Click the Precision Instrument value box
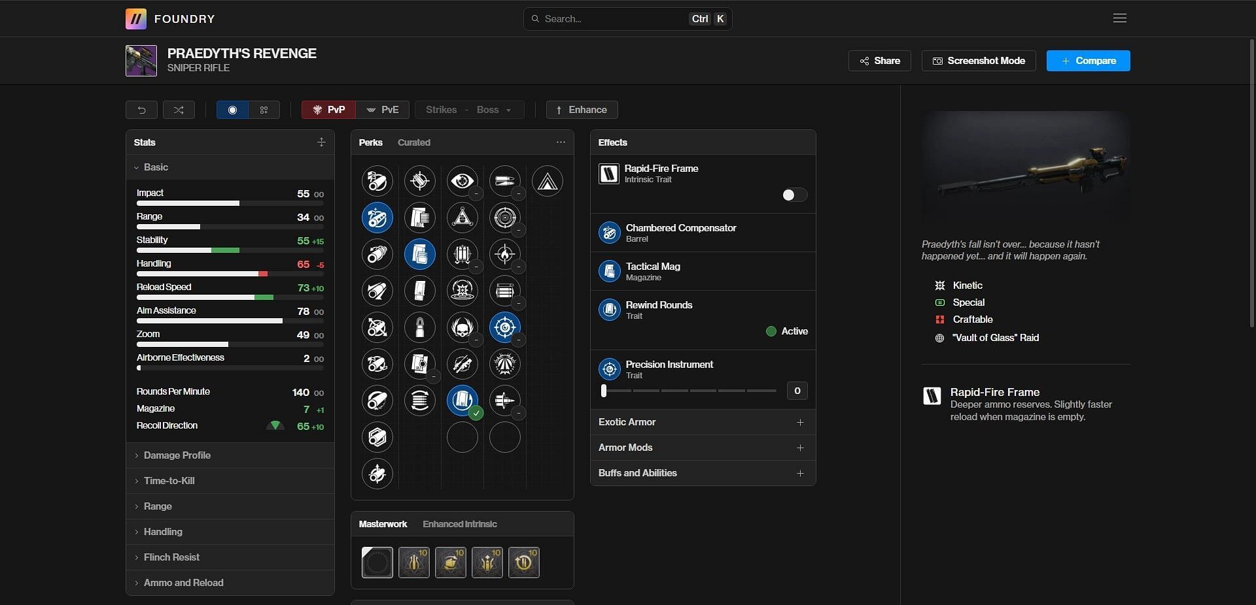Screen dimensions: 1256x605 click(797, 391)
